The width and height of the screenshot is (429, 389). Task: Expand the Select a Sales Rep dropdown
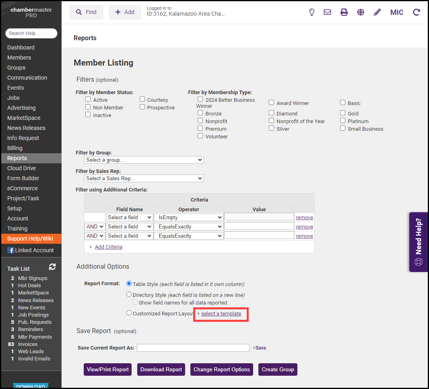click(144, 178)
